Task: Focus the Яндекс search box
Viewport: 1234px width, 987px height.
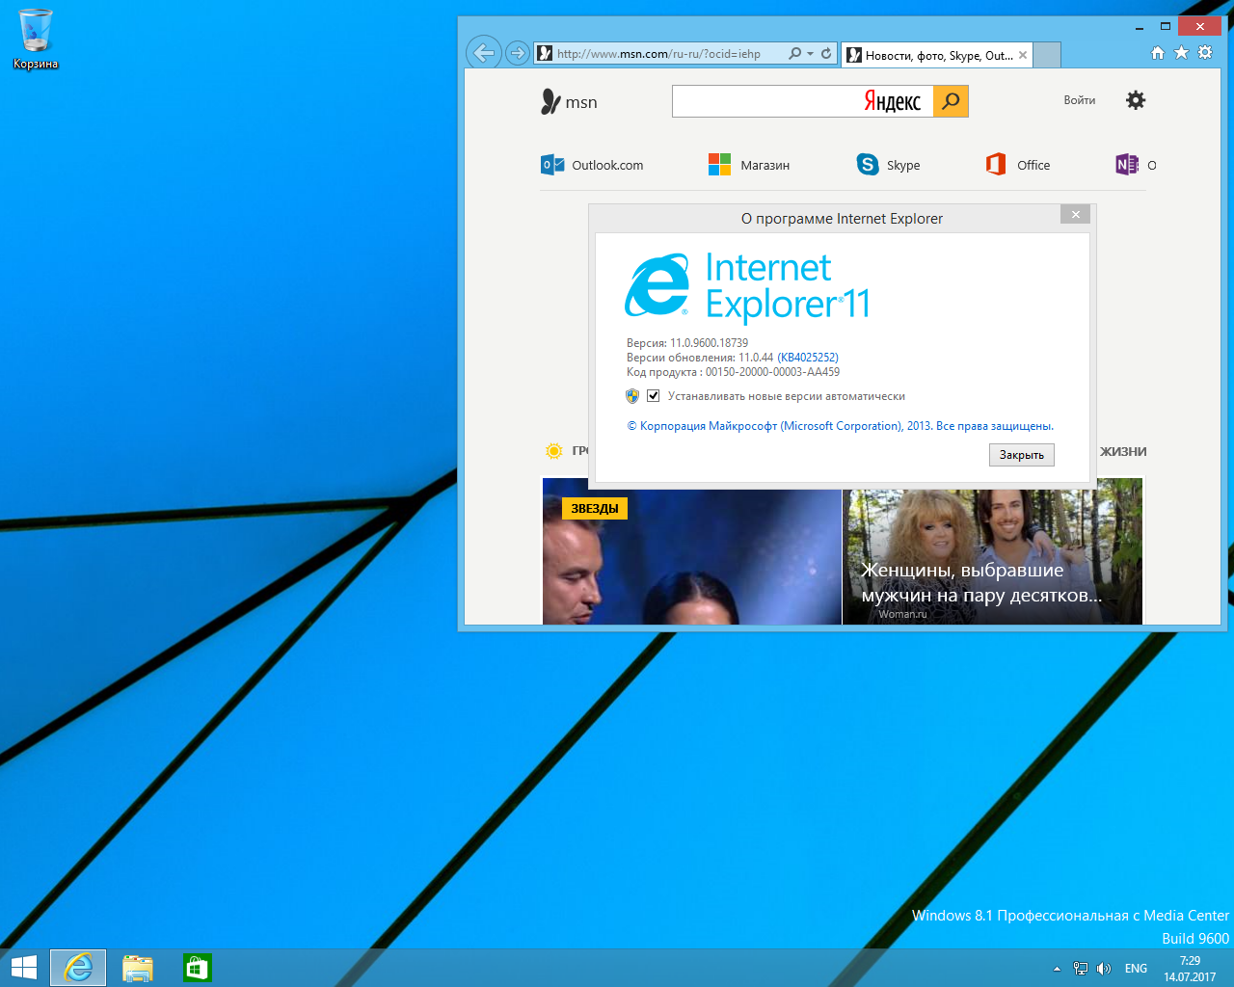Action: point(802,101)
